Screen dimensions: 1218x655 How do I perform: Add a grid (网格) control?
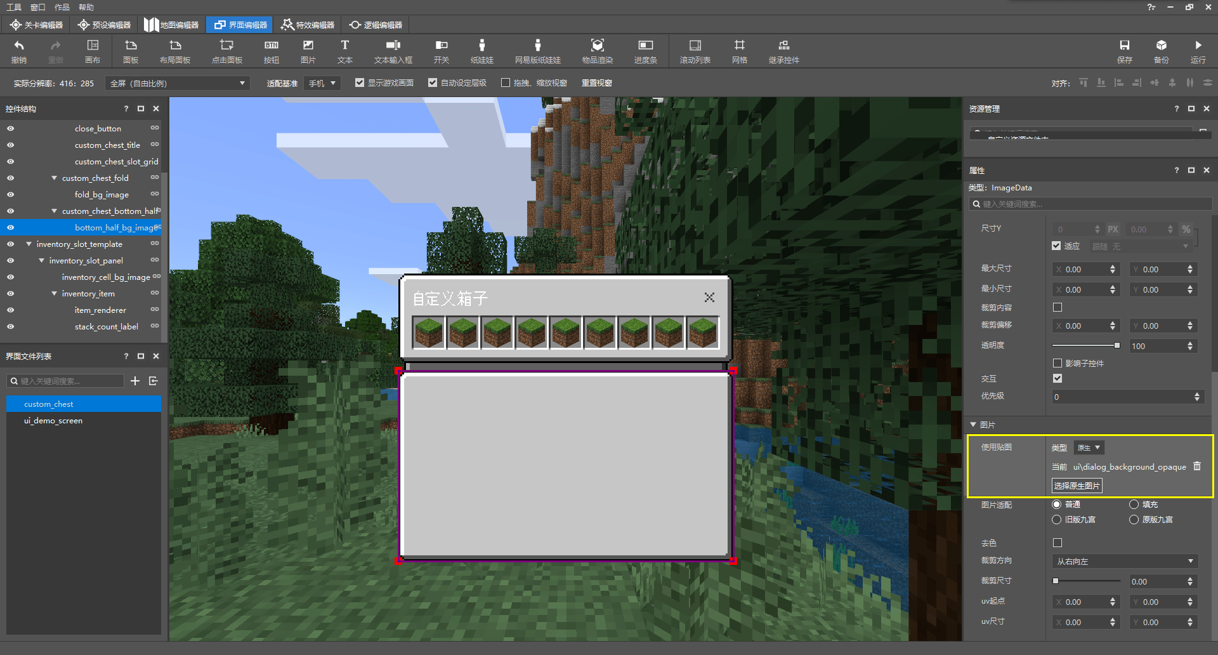740,51
